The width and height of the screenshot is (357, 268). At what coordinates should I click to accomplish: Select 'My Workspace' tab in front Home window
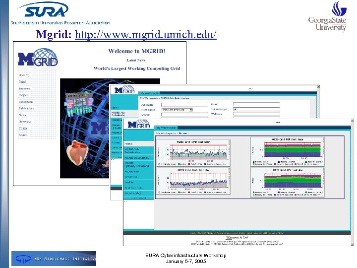coord(166,128)
